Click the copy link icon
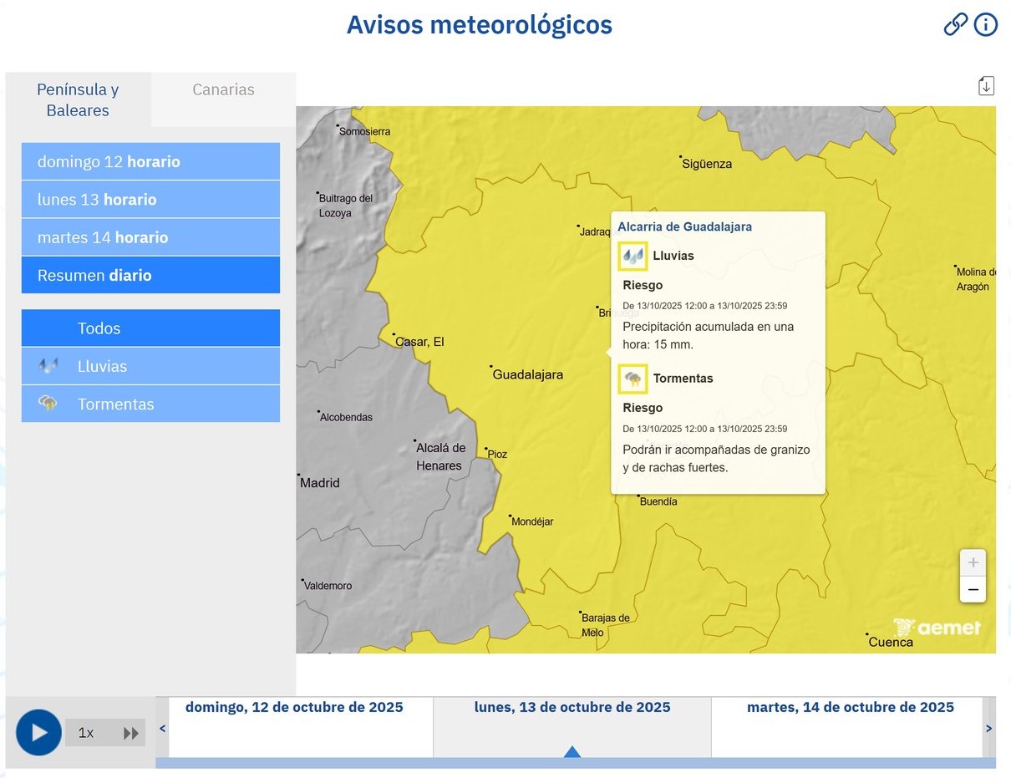1011x778 pixels. click(x=955, y=25)
